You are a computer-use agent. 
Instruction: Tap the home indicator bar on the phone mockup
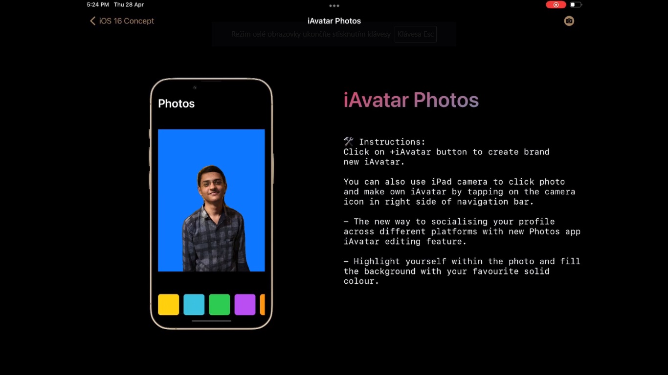point(211,321)
